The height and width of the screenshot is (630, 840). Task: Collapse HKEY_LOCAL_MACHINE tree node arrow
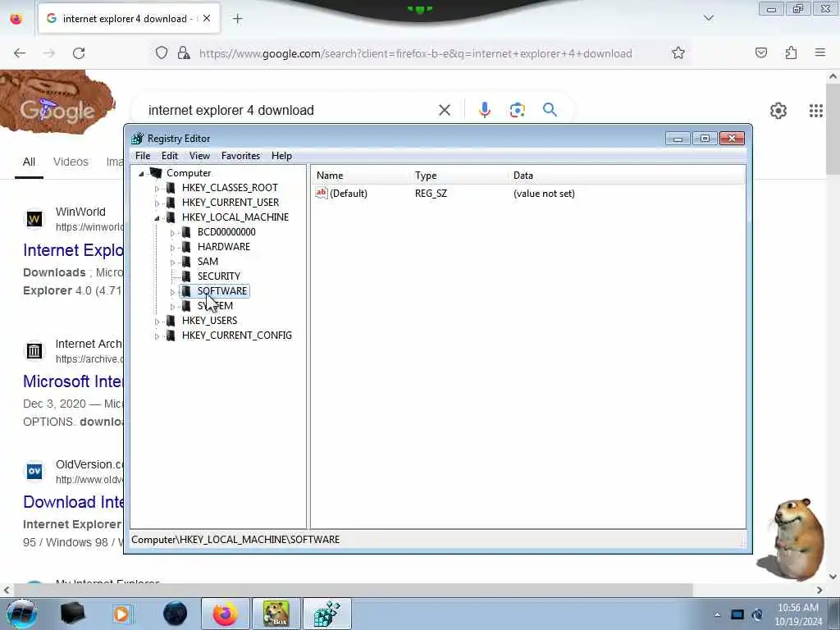pos(157,218)
